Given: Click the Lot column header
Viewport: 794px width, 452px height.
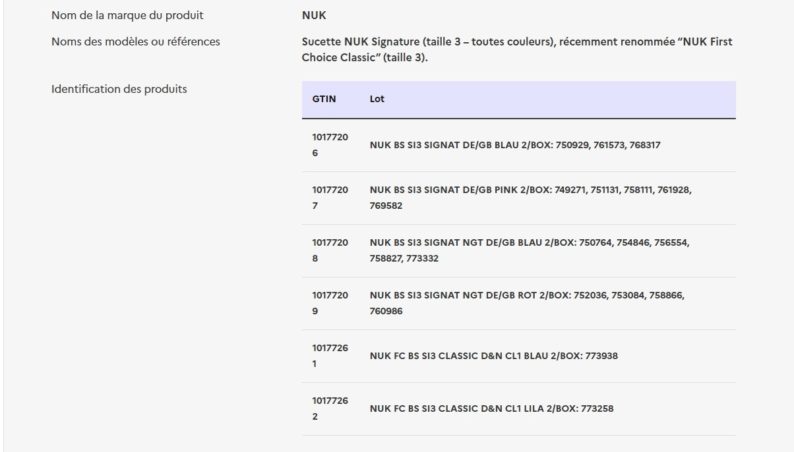Looking at the screenshot, I should pos(377,99).
